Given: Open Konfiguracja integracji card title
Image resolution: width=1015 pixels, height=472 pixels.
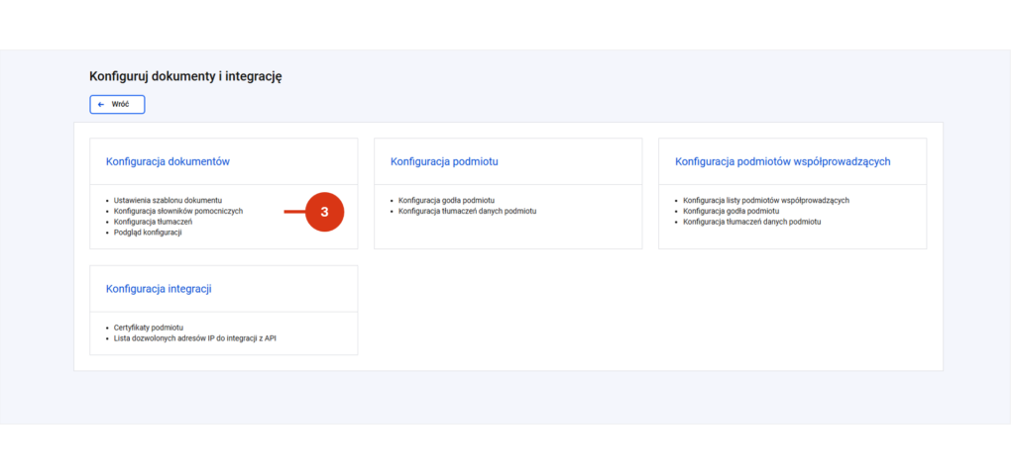Looking at the screenshot, I should pyautogui.click(x=159, y=289).
